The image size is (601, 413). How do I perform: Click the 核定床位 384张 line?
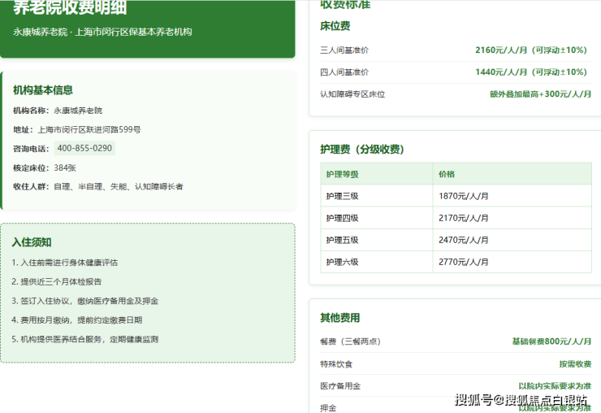[45, 167]
